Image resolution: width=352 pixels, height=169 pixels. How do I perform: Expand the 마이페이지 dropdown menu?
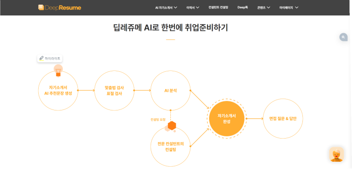[x=289, y=8]
